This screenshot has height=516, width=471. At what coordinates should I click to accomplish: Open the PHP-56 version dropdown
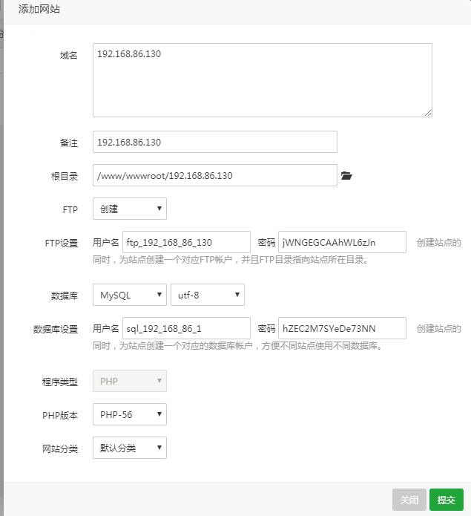click(x=130, y=414)
